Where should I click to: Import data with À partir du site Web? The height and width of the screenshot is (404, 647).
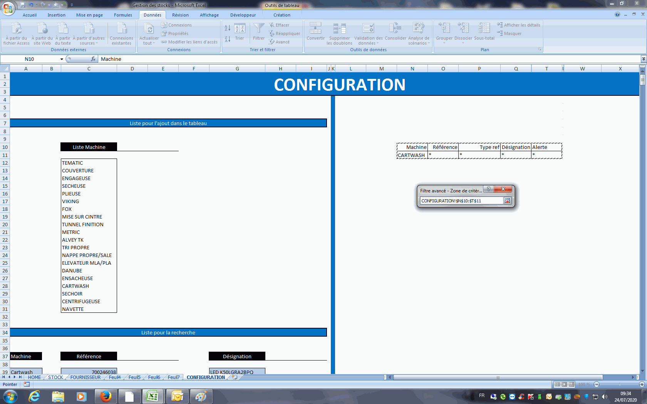click(x=42, y=34)
